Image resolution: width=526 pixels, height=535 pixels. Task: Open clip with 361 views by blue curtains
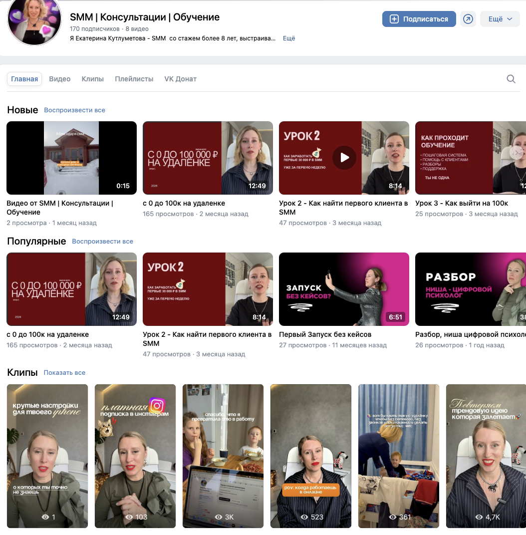pos(399,456)
